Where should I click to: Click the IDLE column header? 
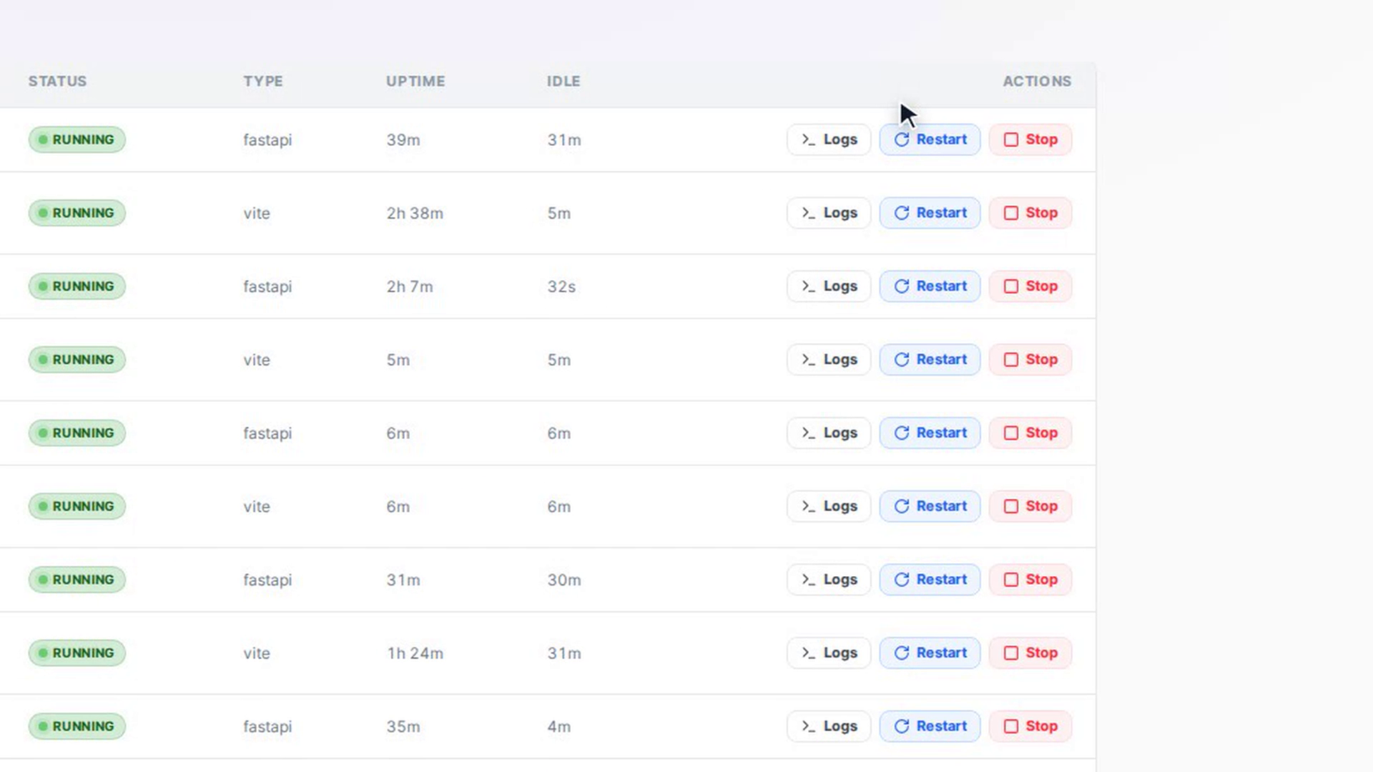(x=564, y=81)
